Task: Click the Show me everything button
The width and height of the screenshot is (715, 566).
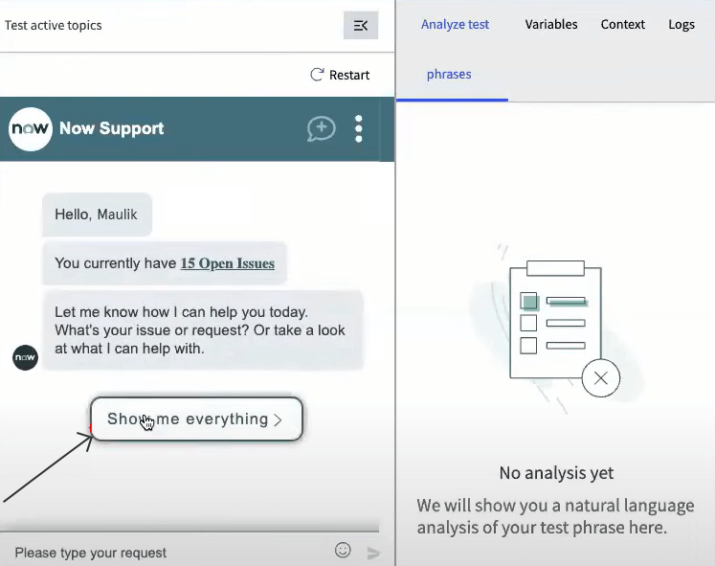Action: 196,419
